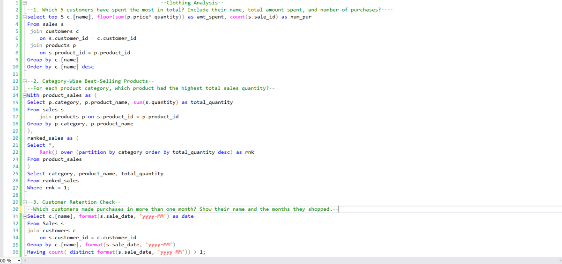Click line number 30 in the gutter
This screenshot has height=264, width=562.
tap(15, 209)
